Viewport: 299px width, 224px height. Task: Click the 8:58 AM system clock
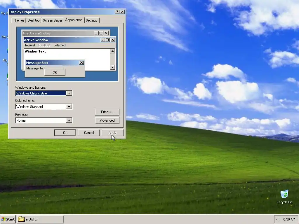pyautogui.click(x=289, y=219)
